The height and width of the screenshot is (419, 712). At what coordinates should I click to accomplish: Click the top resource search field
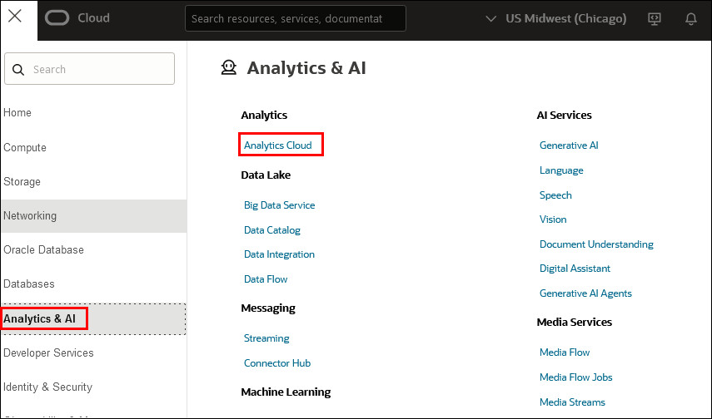295,18
